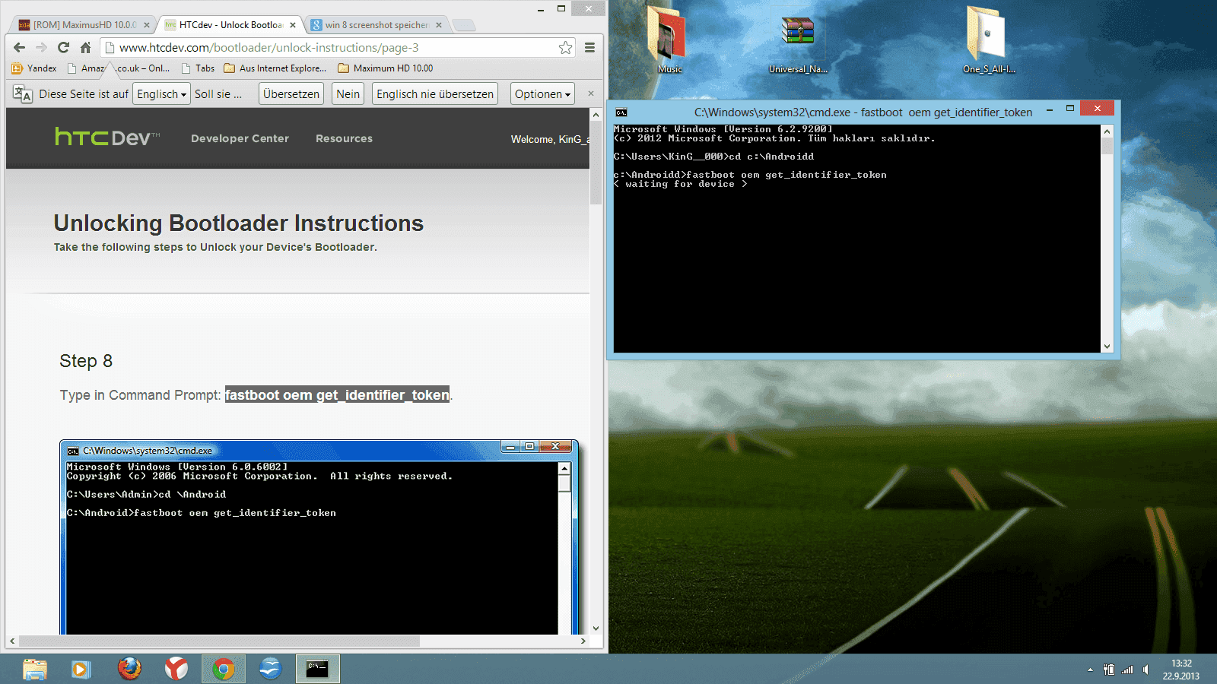The image size is (1217, 684).
Task: Click the webpage horizontal scrollbar thumb
Action: 219,641
